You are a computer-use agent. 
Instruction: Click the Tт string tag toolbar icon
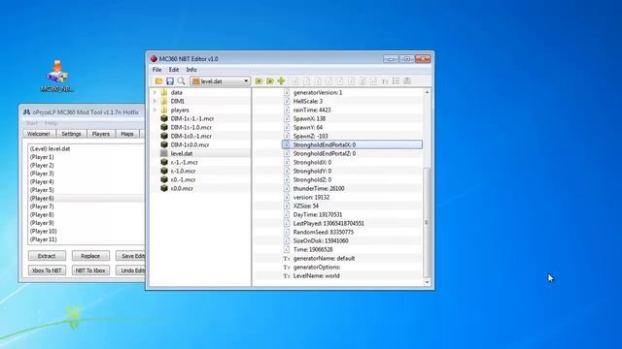[385, 81]
